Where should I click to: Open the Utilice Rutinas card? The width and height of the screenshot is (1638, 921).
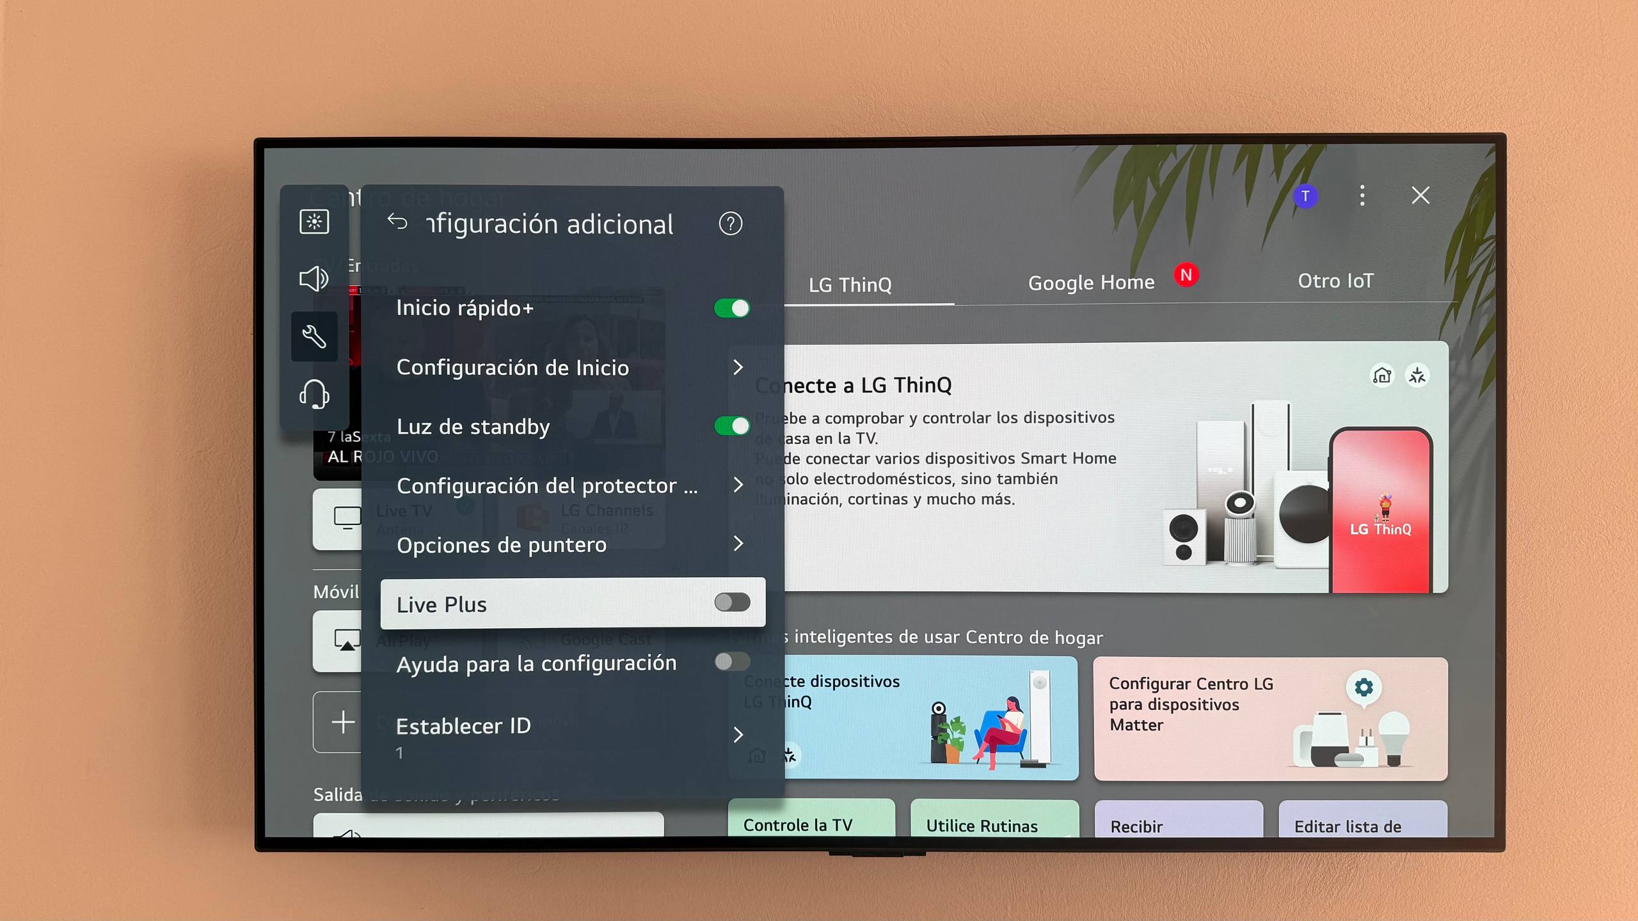[x=994, y=819]
